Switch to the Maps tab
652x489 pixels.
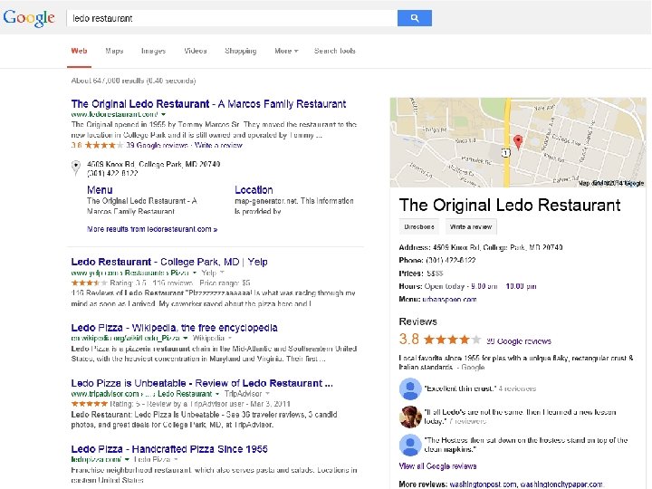(x=114, y=51)
